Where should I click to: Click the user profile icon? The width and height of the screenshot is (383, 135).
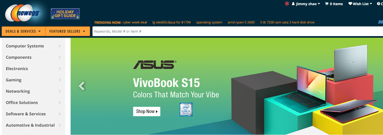pyautogui.click(x=293, y=4)
